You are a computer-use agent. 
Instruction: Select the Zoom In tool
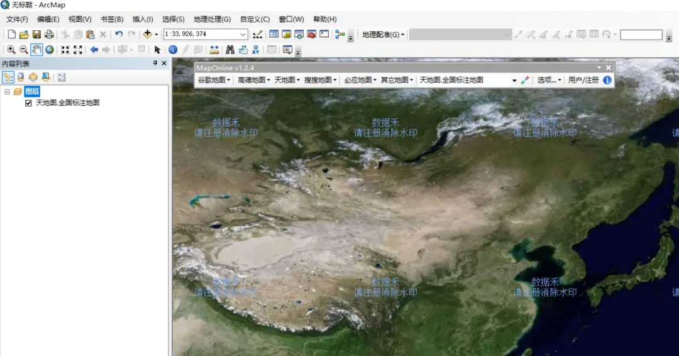(11, 50)
